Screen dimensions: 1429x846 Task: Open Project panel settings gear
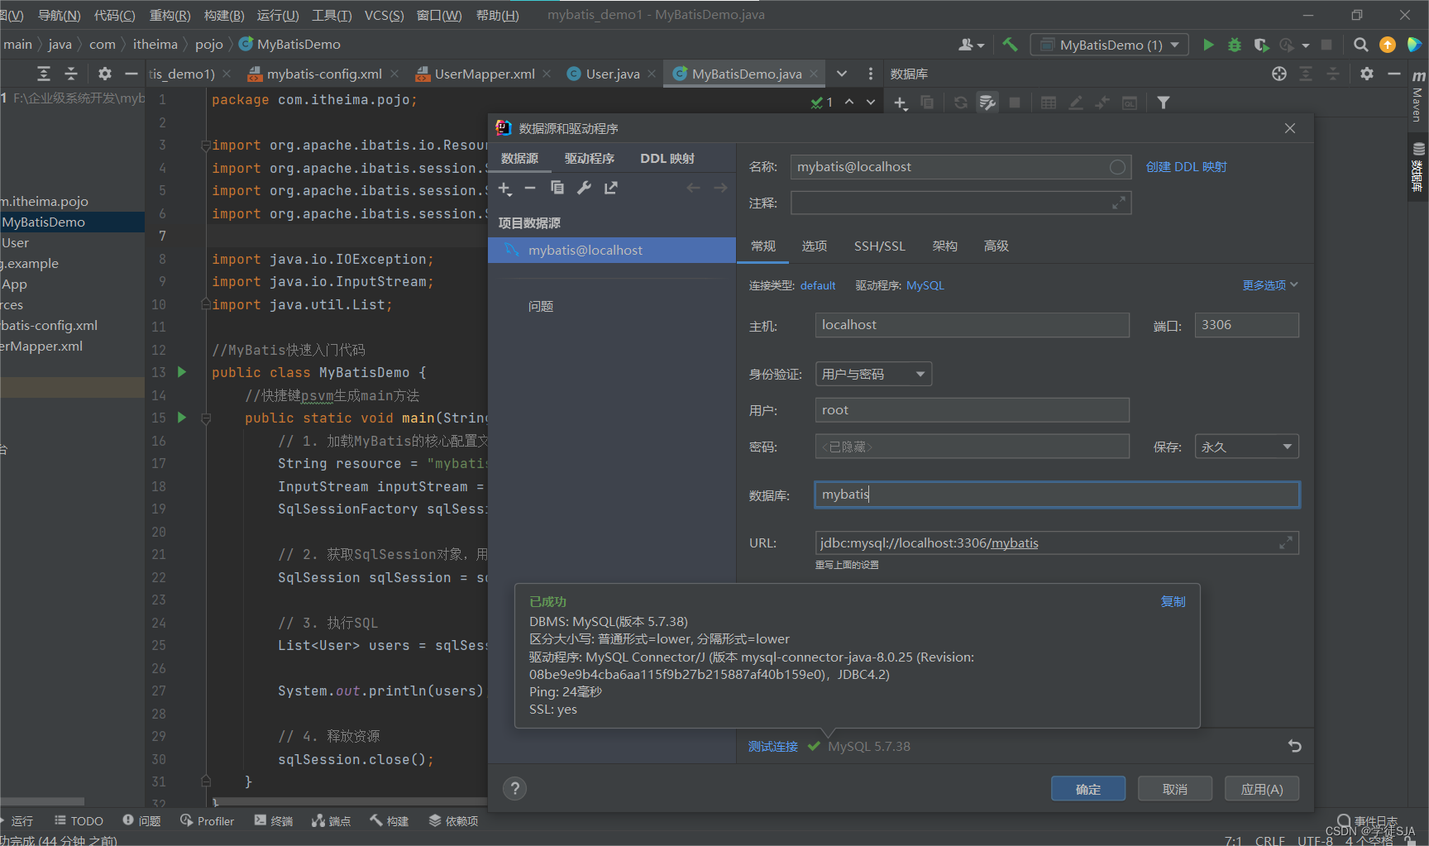(x=104, y=74)
